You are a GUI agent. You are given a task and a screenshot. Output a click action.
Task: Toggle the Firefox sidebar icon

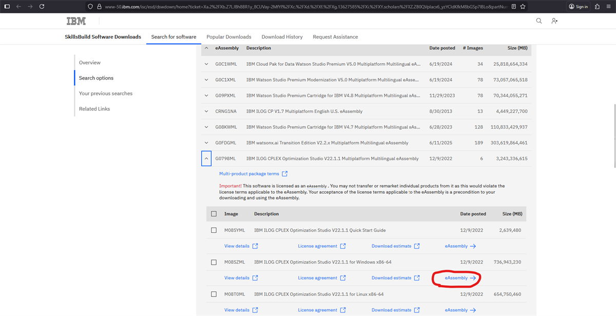point(7,7)
